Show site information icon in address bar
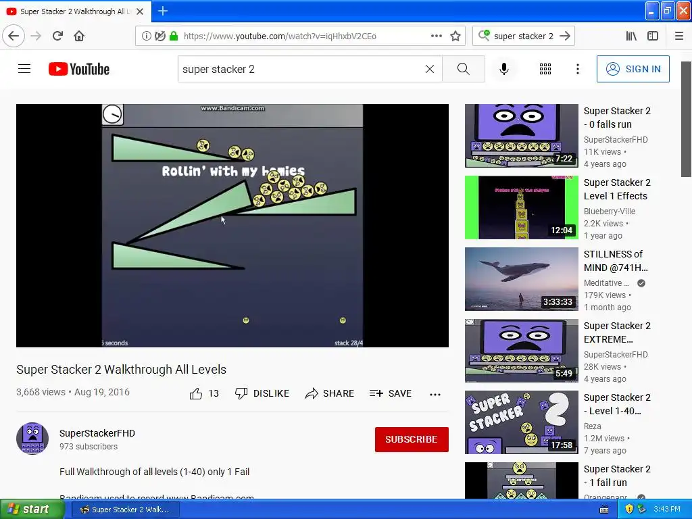Image resolution: width=692 pixels, height=519 pixels. coord(146,36)
